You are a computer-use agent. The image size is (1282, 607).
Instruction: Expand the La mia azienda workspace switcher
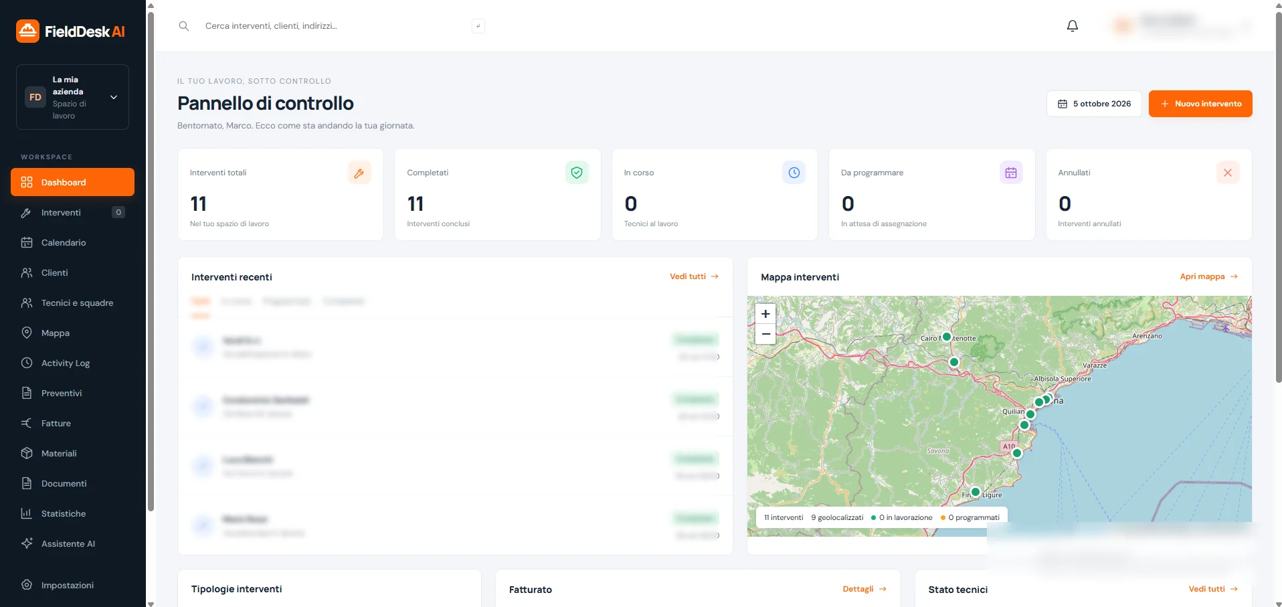[72, 97]
